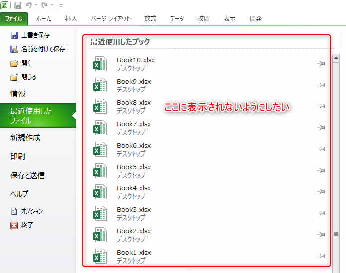This screenshot has width=346, height=273.
Task: Open recent file name Book3.xlsx
Action: [x=134, y=209]
